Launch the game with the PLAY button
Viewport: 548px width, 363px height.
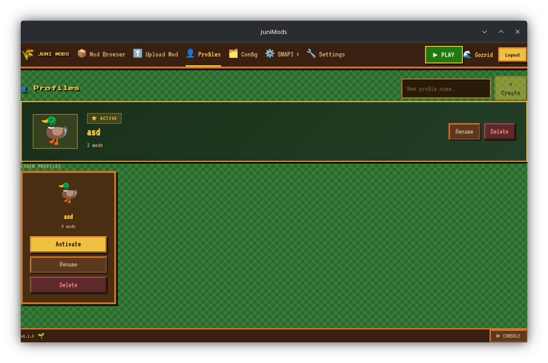pyautogui.click(x=443, y=55)
